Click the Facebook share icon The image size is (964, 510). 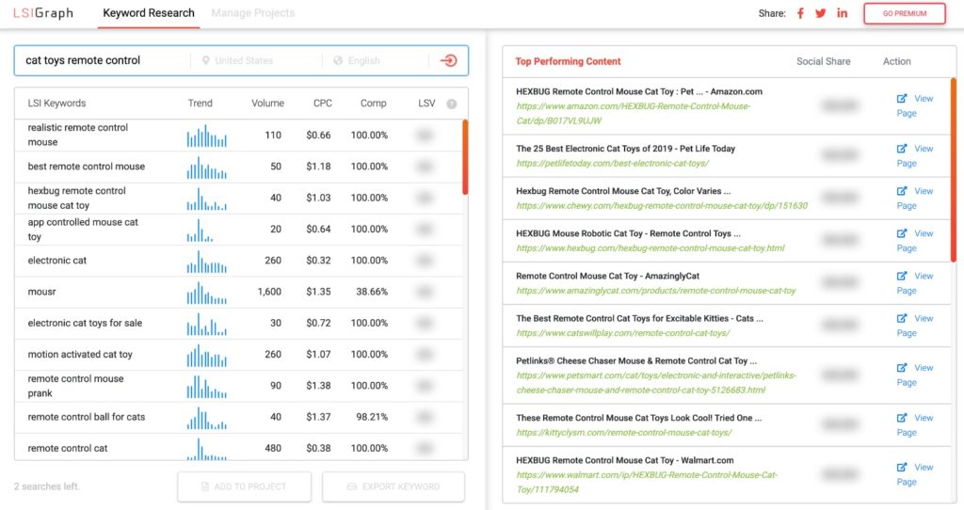point(801,13)
